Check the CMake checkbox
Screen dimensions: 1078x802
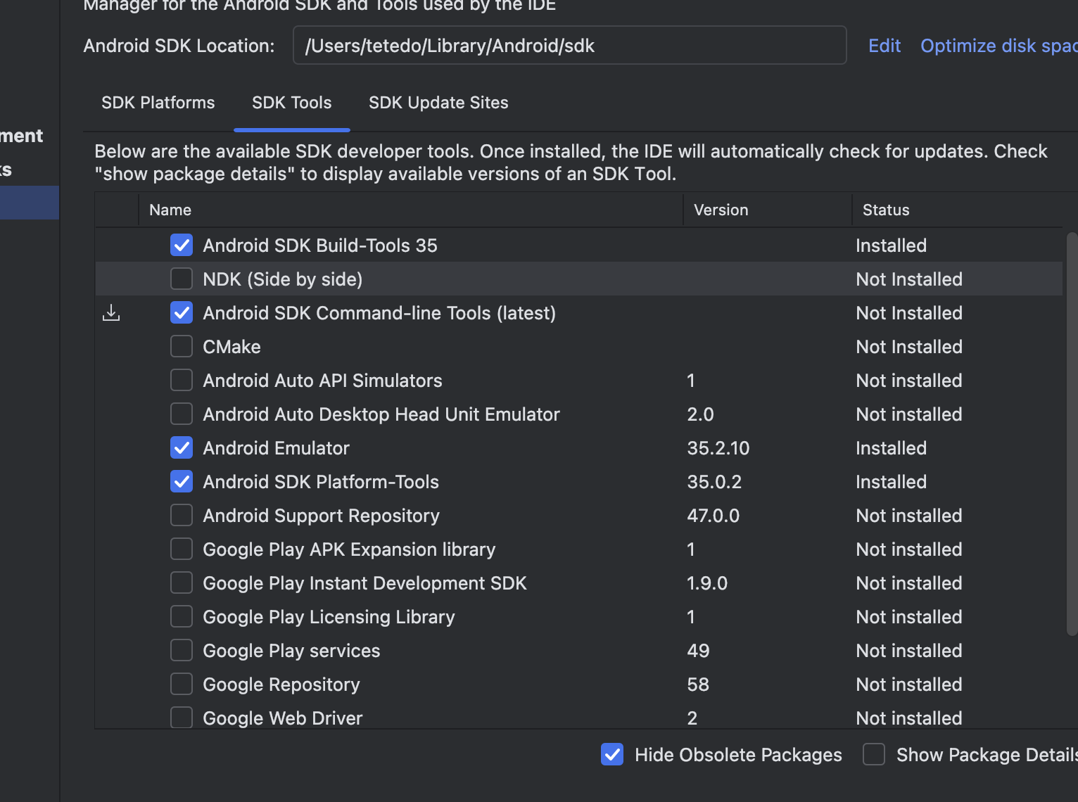click(182, 347)
